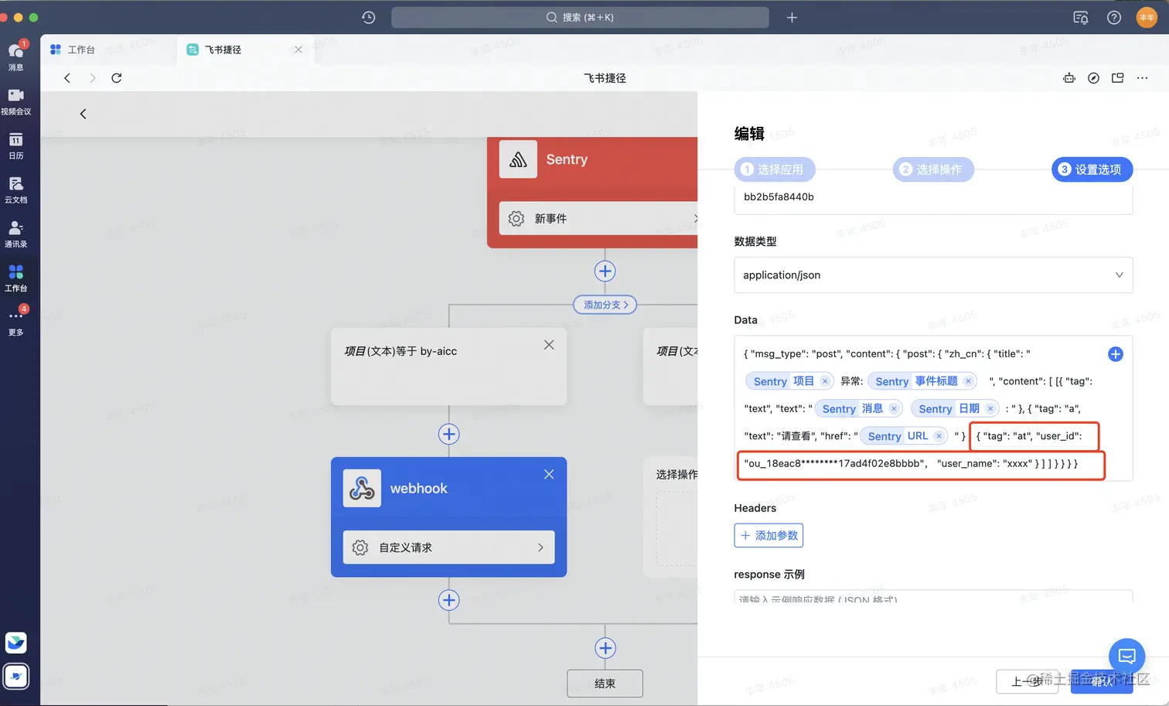Click the webhook card title
The width and height of the screenshot is (1169, 706).
[418, 489]
